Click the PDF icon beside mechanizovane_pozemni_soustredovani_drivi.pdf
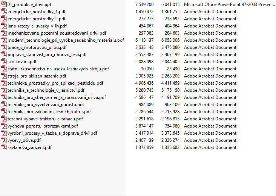The height and width of the screenshot is (196, 276). point(4,33)
